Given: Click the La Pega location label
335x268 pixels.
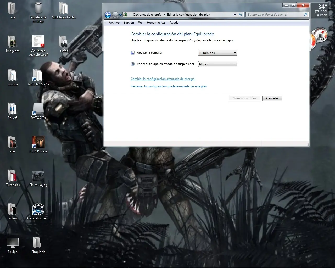Looking at the screenshot, I should [x=321, y=15].
